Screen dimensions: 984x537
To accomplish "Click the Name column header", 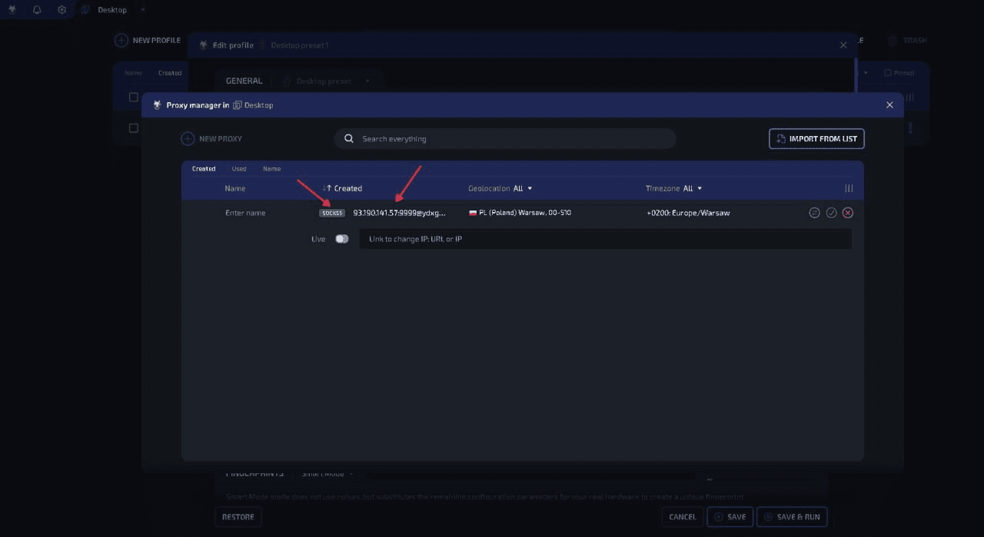I will 235,188.
